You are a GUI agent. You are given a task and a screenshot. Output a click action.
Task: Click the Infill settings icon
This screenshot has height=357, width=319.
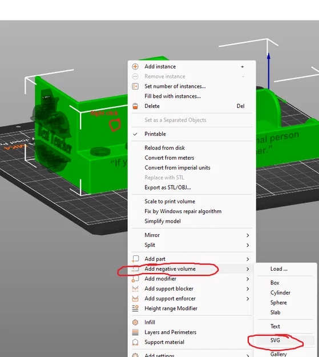(135, 322)
